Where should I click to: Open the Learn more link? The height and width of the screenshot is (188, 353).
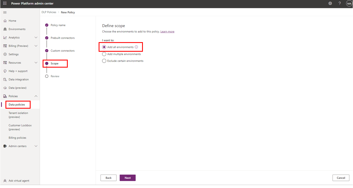(167, 32)
